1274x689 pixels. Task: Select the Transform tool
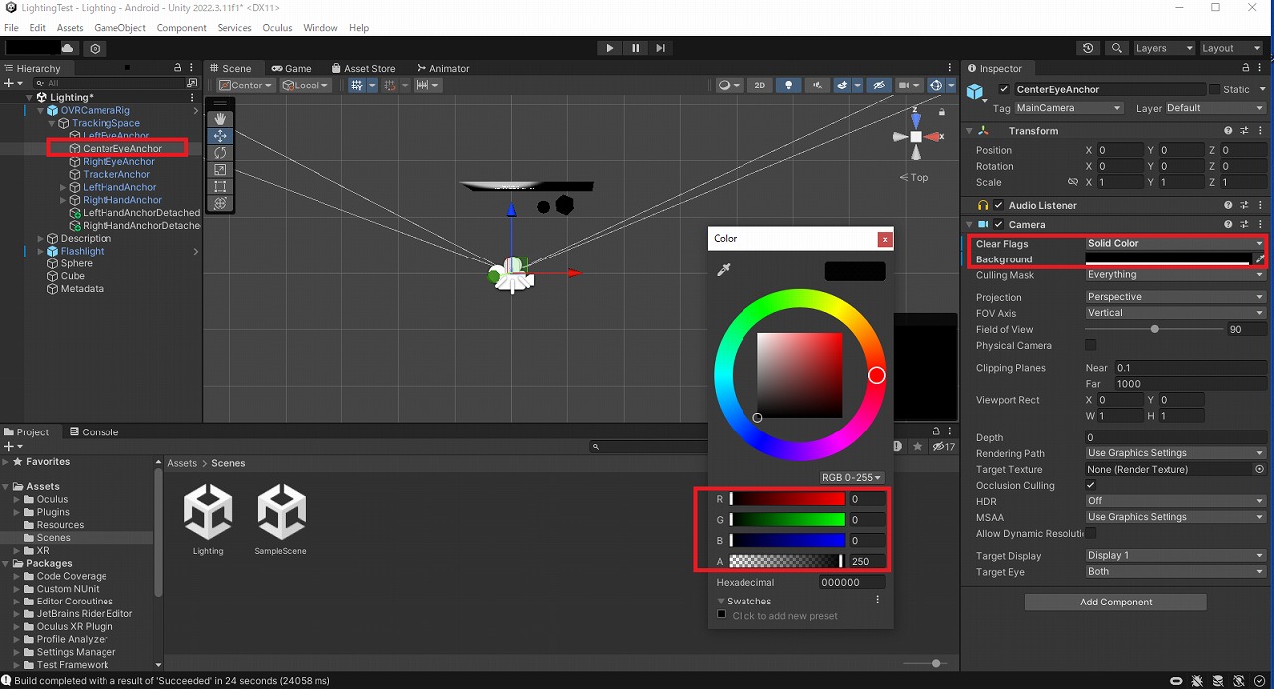point(220,203)
